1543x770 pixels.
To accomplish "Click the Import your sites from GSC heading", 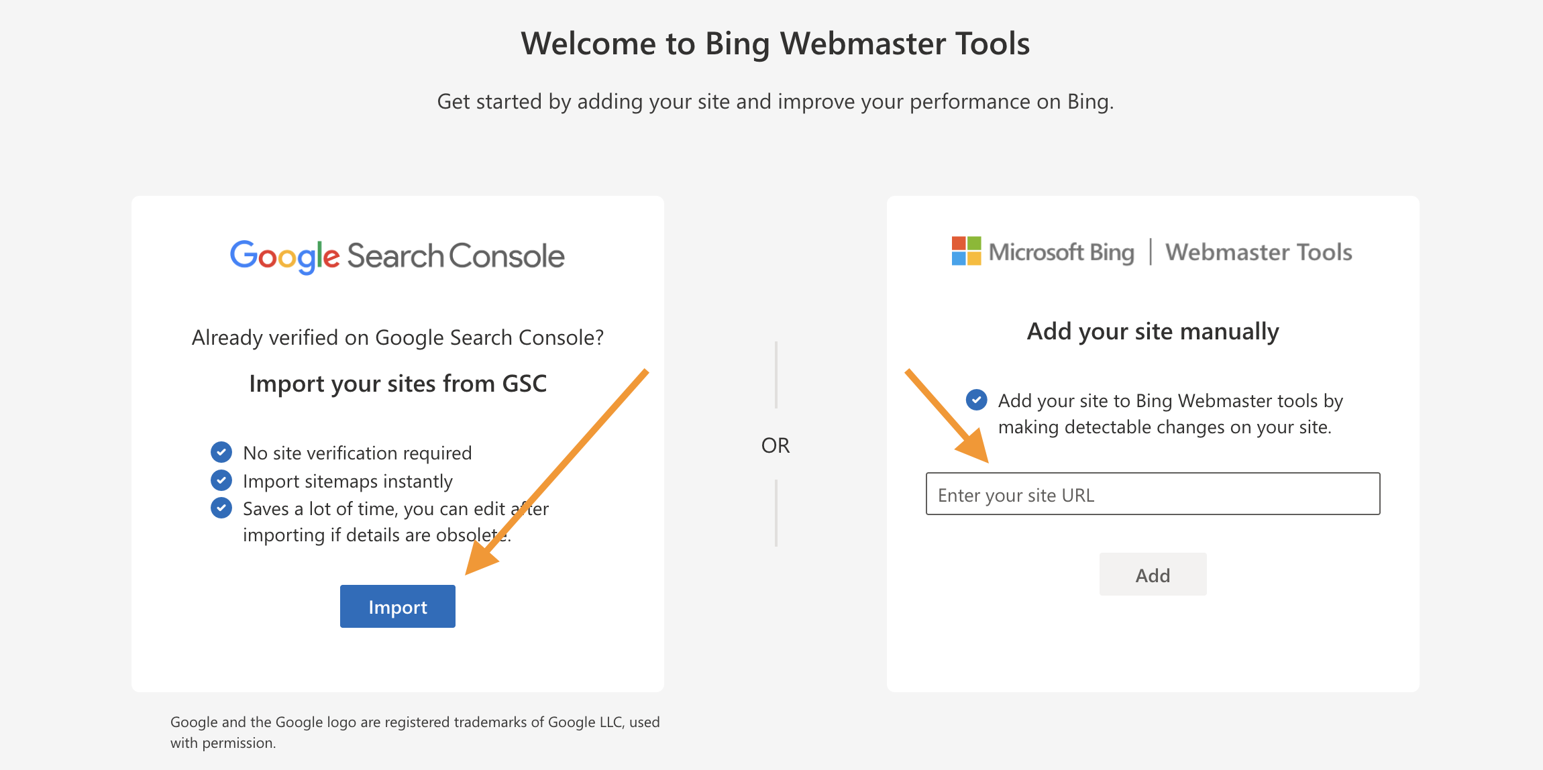I will [398, 384].
